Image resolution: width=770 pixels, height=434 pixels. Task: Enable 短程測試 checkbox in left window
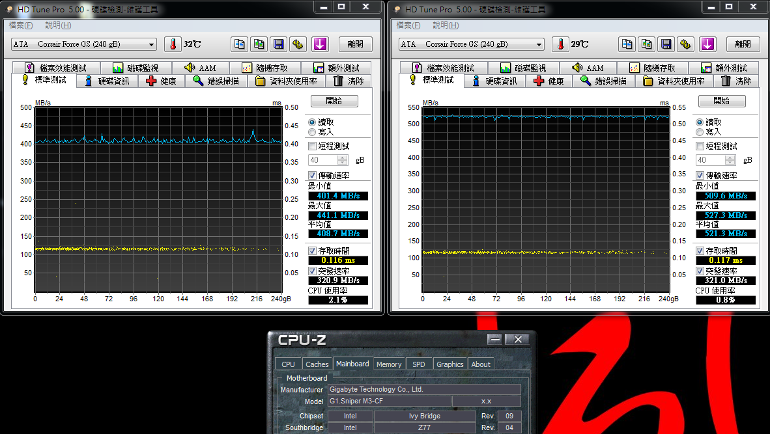click(x=312, y=146)
